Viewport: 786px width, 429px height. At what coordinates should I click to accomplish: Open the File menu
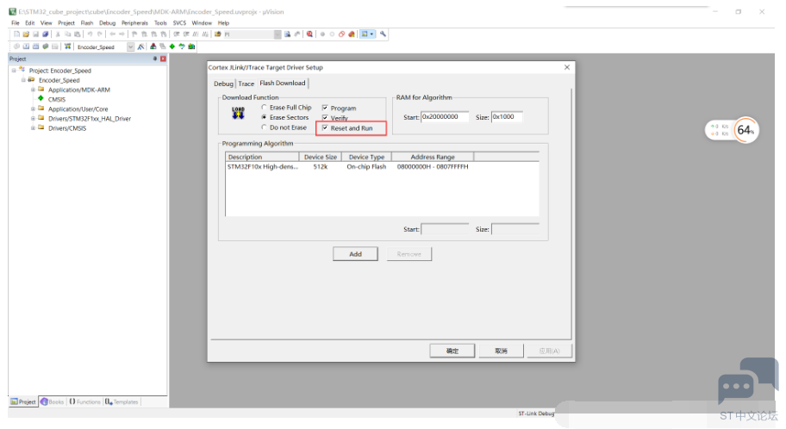[16, 23]
